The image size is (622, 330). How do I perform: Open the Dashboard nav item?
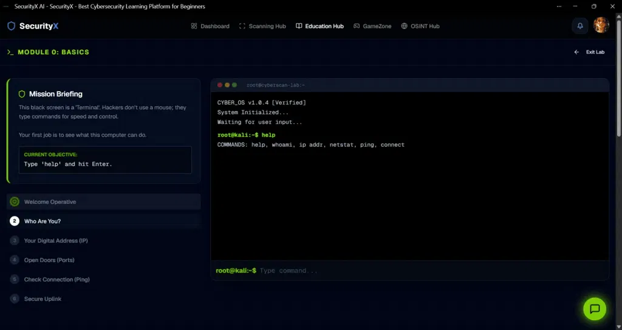(210, 26)
